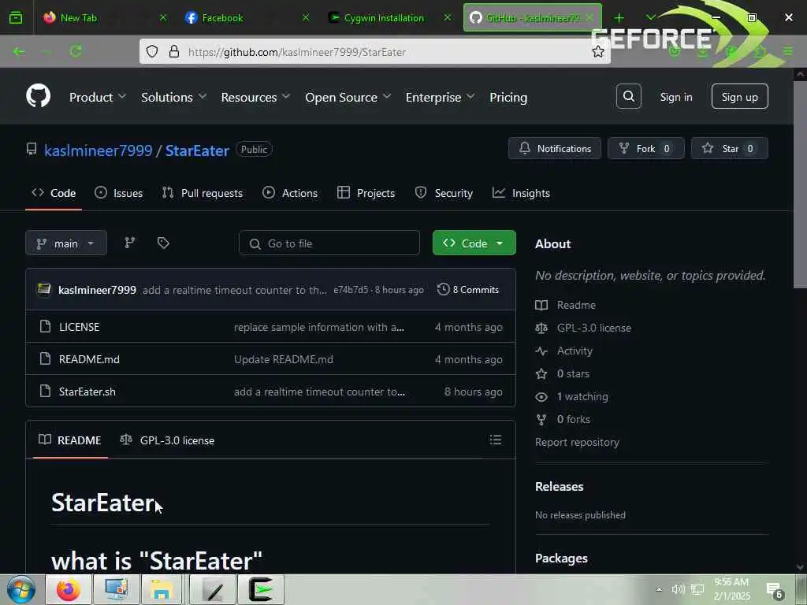
Task: Open the Cygwin terminal taskbar icon
Action: 261,589
